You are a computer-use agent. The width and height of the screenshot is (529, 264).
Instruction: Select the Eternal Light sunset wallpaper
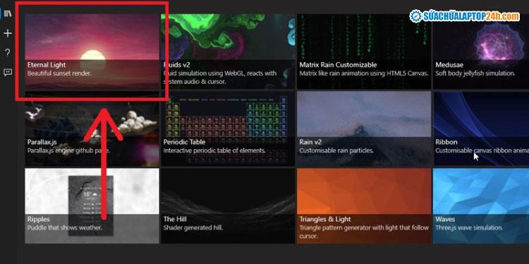(92, 51)
